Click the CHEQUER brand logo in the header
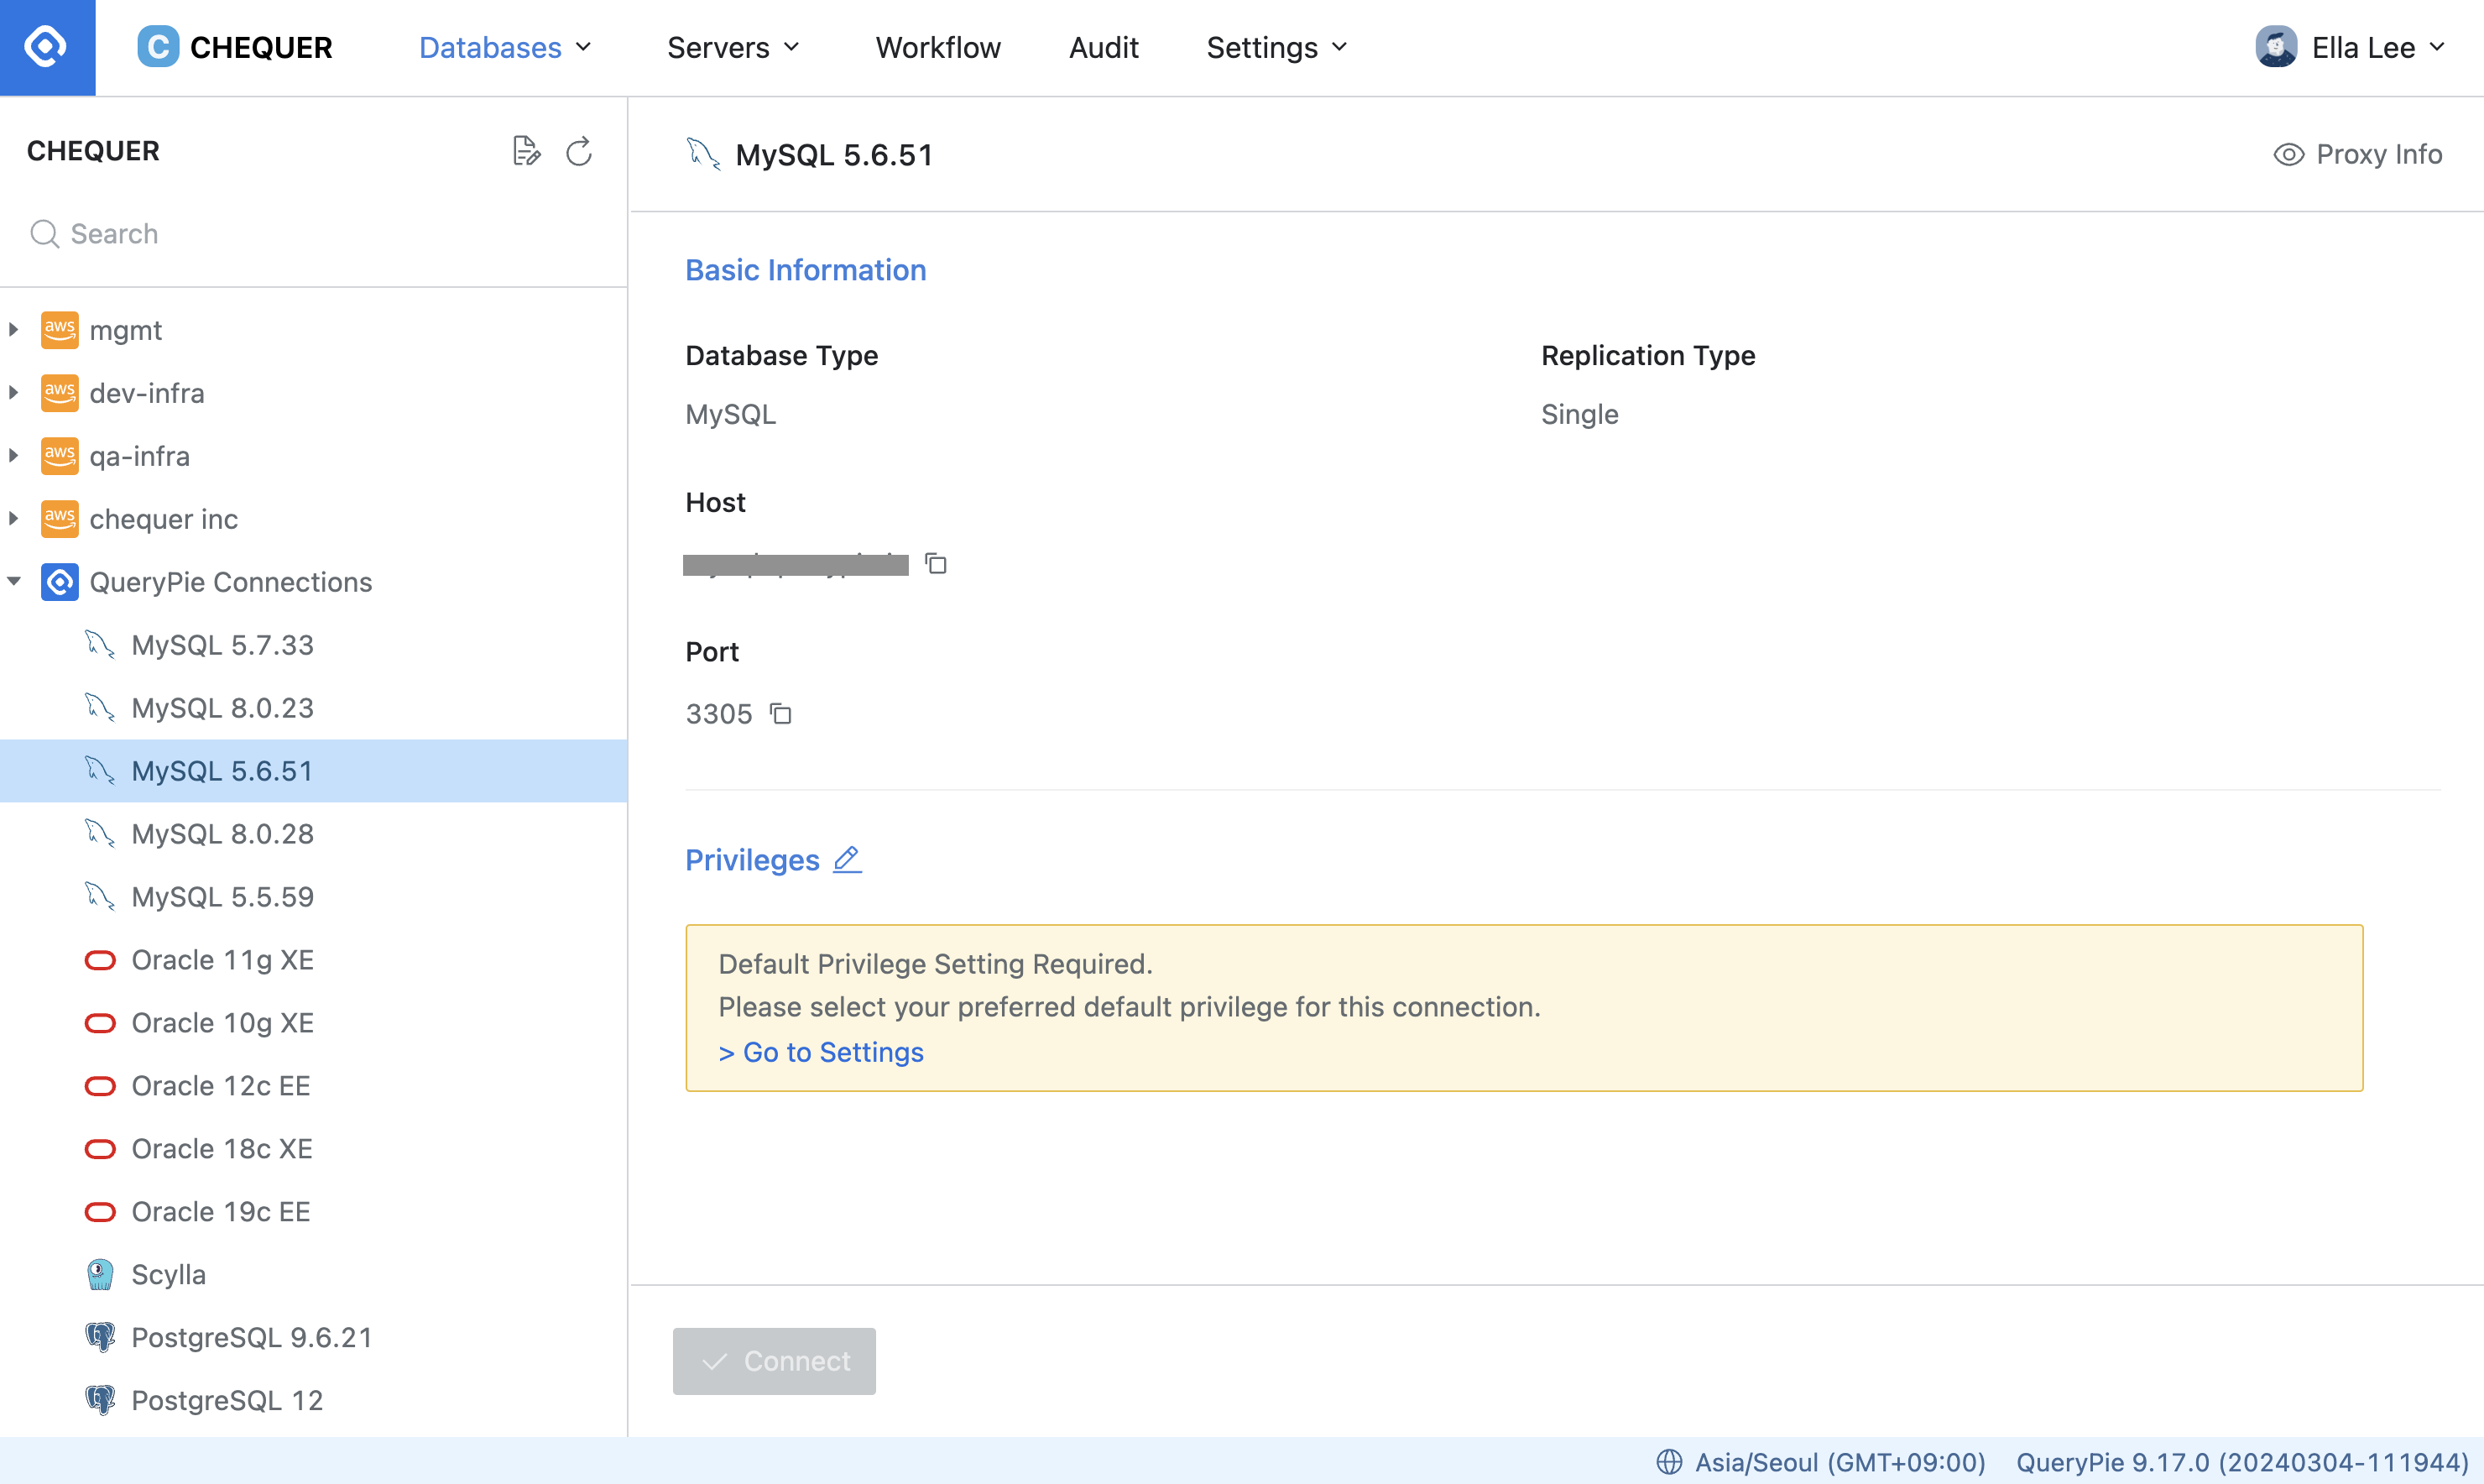This screenshot has width=2484, height=1484. (235, 47)
